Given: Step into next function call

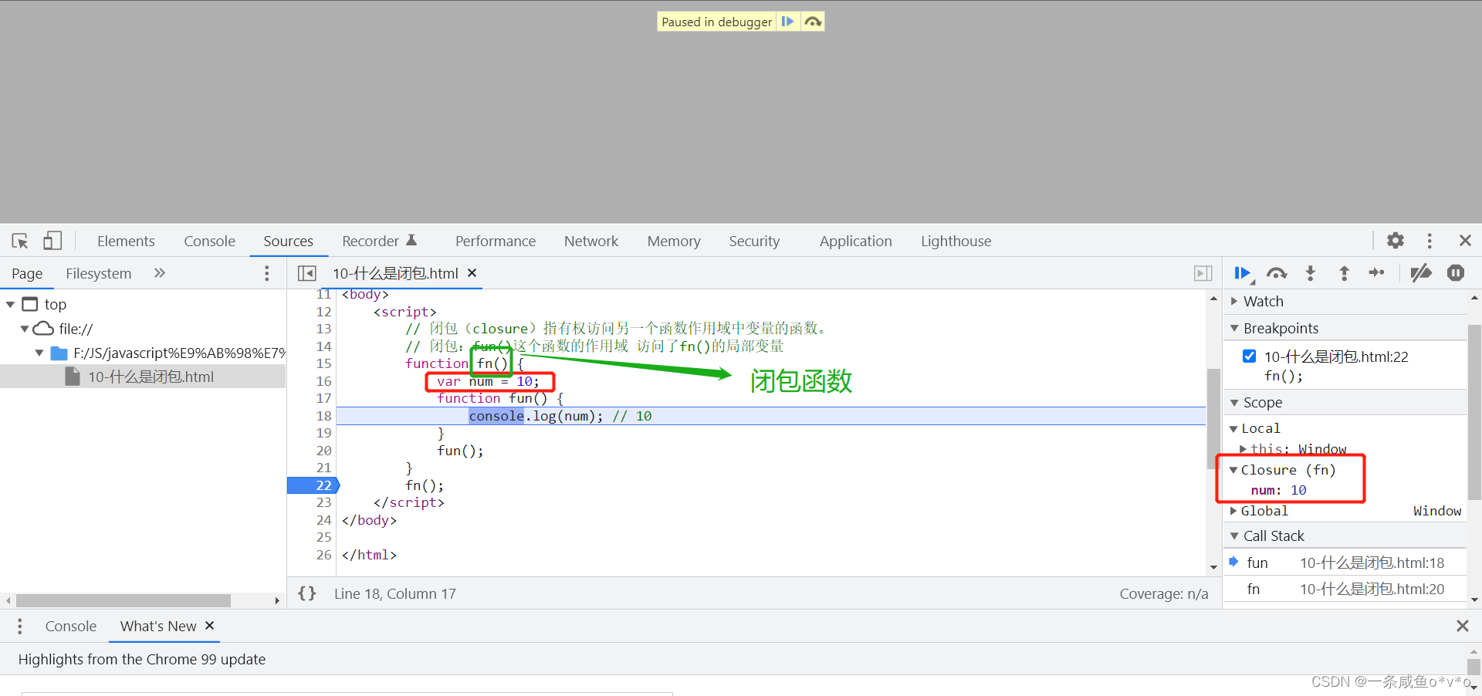Looking at the screenshot, I should [x=1311, y=273].
